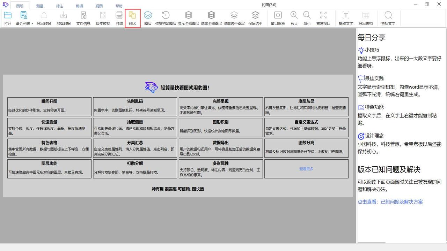Click the 快速测量 feature card

(49, 127)
